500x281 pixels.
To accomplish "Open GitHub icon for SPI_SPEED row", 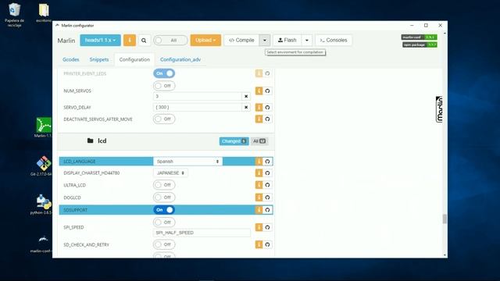I will 267,227.
